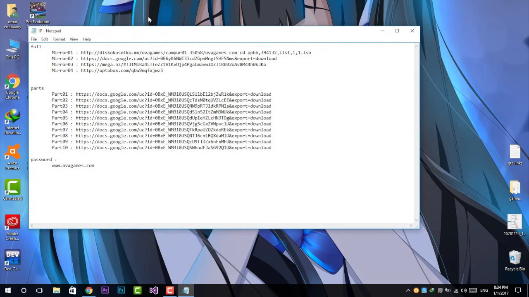Click the Mirror03 mega.nz link line

[159, 65]
